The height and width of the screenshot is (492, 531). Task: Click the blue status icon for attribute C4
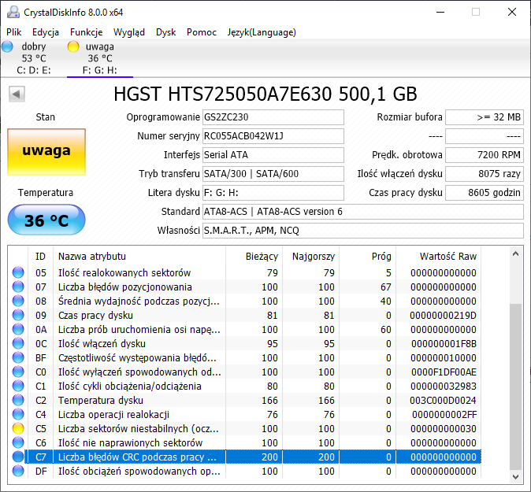tap(18, 414)
